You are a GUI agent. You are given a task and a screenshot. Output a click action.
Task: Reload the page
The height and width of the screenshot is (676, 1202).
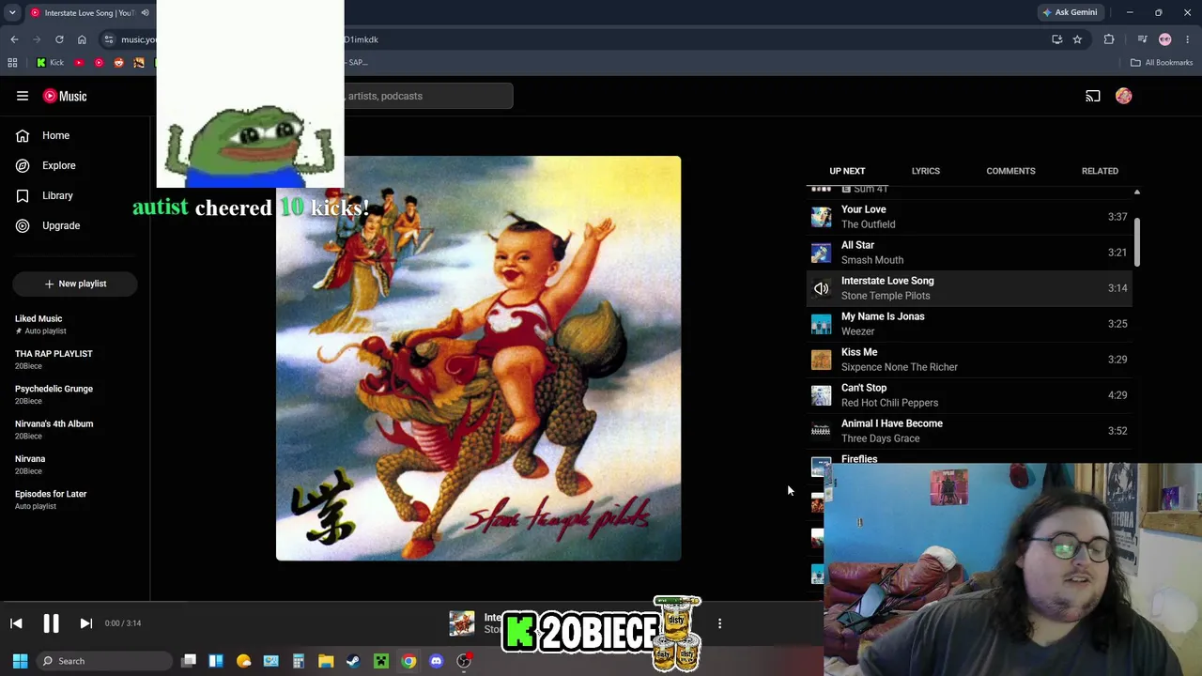[x=59, y=39]
